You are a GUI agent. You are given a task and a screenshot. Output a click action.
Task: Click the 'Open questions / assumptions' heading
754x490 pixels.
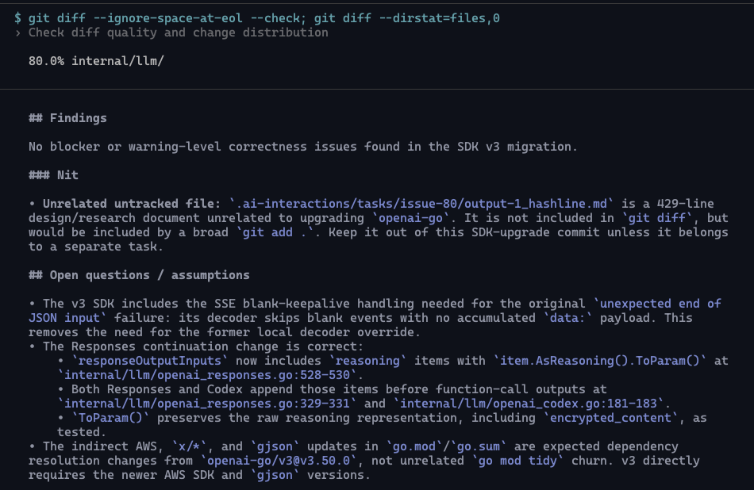tap(139, 275)
